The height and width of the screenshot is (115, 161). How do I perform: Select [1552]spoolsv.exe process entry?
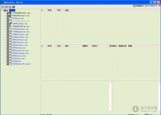click(20, 29)
